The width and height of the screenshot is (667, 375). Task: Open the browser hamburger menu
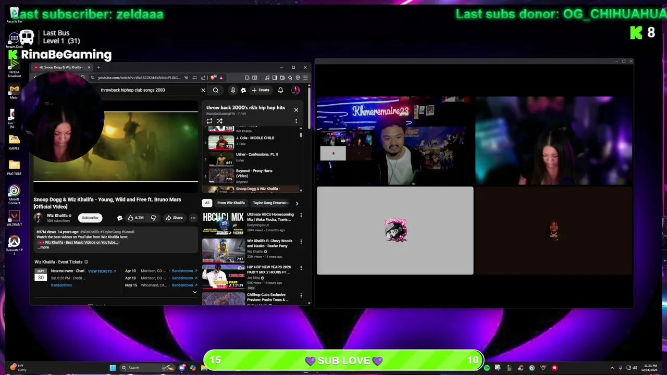[305, 78]
